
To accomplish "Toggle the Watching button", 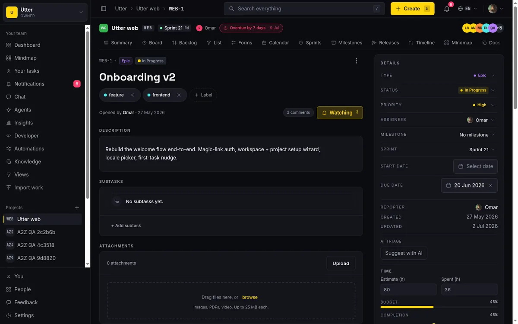I will click(x=340, y=113).
